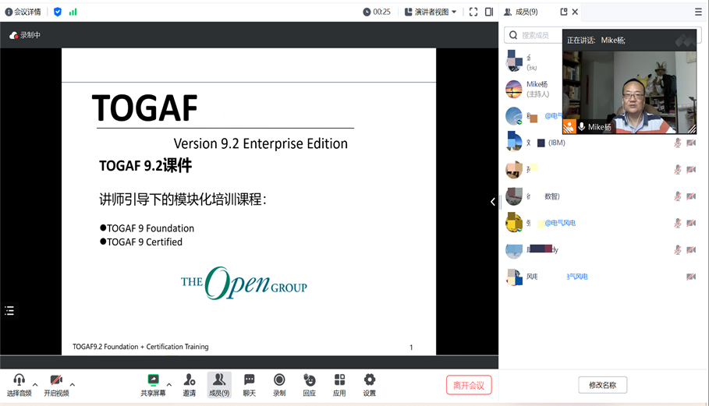709x406 pixels.
Task: Open 设置 settings gear
Action: (370, 385)
